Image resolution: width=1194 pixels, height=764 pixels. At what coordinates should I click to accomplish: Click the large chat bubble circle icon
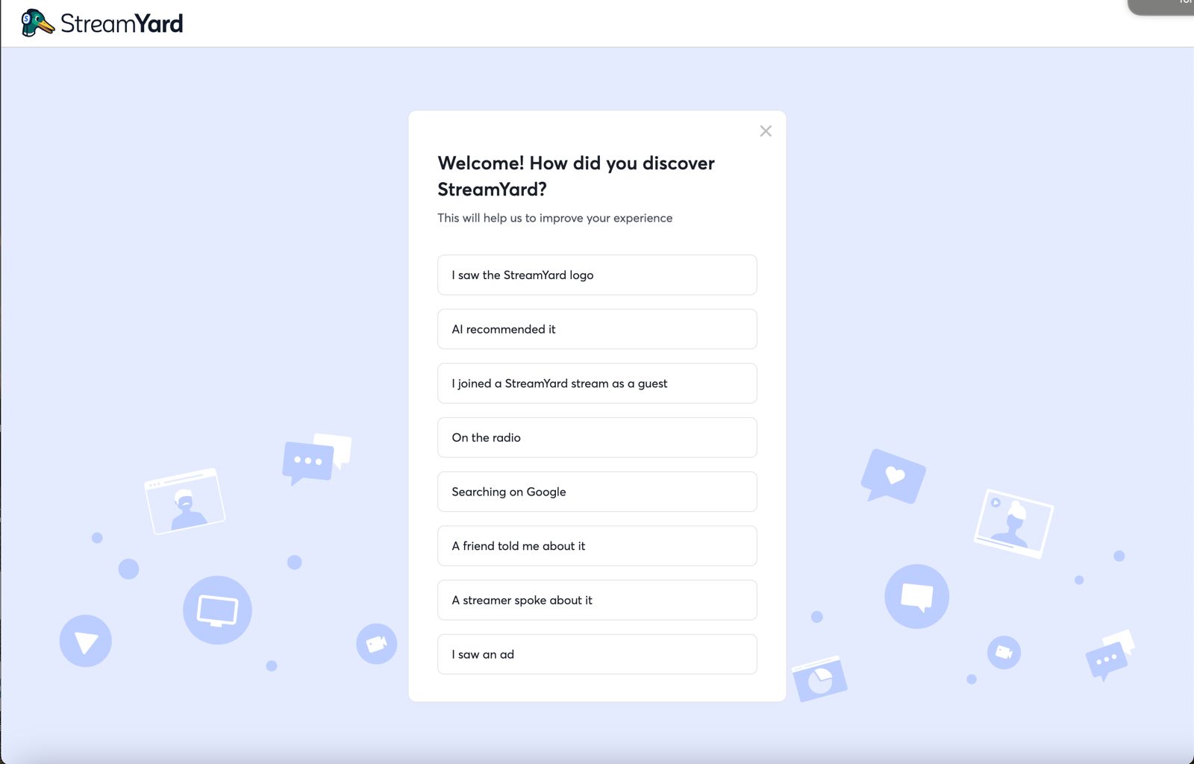(917, 597)
